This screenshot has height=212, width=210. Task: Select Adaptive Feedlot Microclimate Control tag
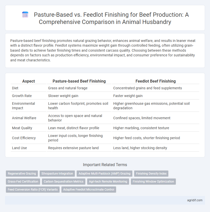[89, 189]
